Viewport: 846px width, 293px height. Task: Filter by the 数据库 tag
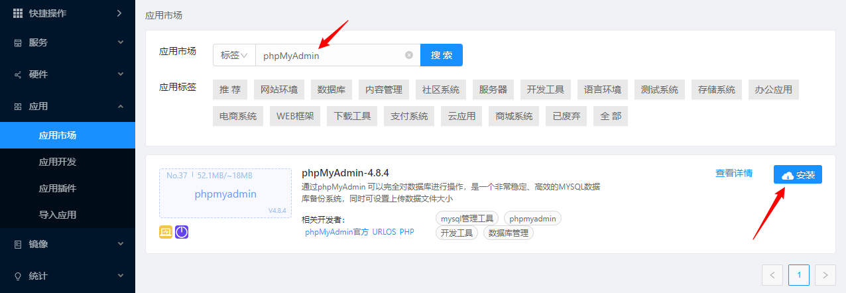332,89
